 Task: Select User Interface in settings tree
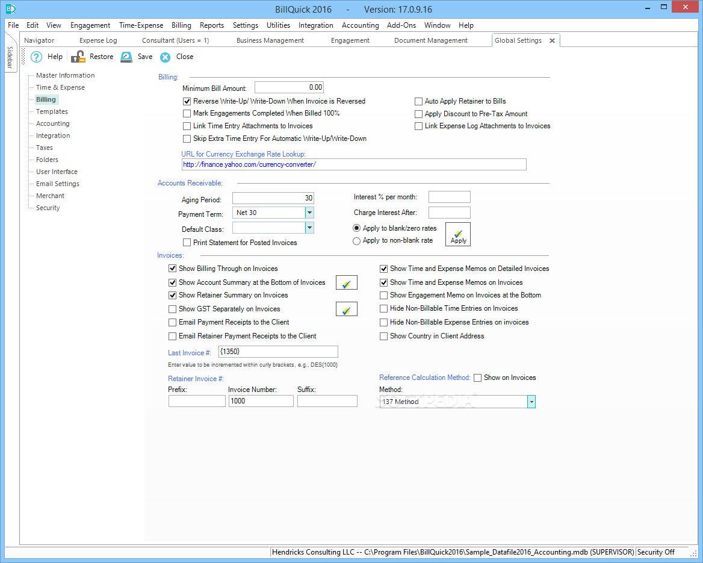(x=57, y=172)
